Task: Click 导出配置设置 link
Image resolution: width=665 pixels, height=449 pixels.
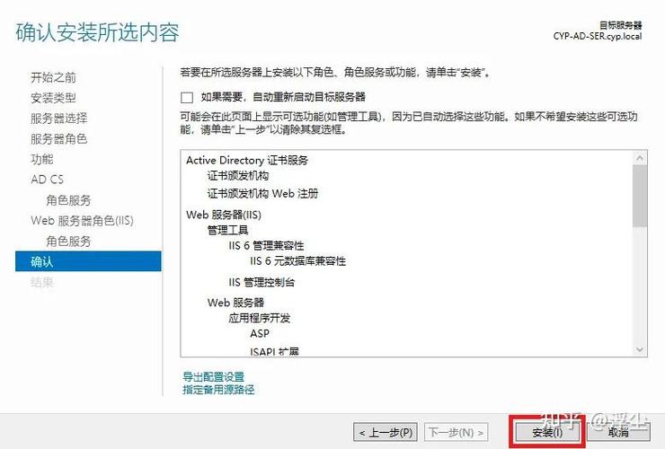Action: 213,376
